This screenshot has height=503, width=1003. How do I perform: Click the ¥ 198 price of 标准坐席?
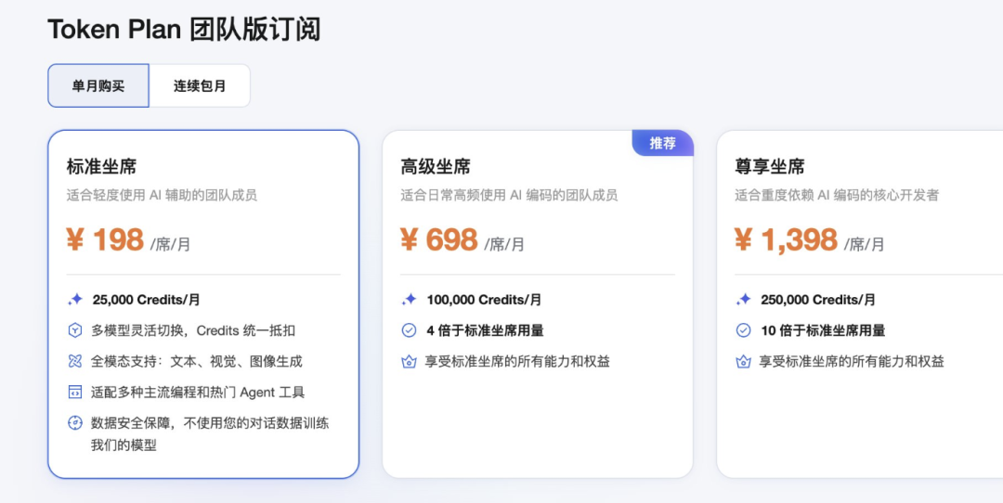click(105, 240)
